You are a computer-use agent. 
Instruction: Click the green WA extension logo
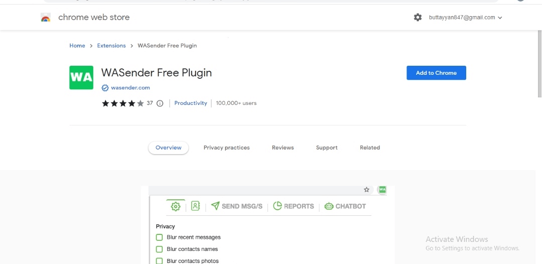[81, 77]
